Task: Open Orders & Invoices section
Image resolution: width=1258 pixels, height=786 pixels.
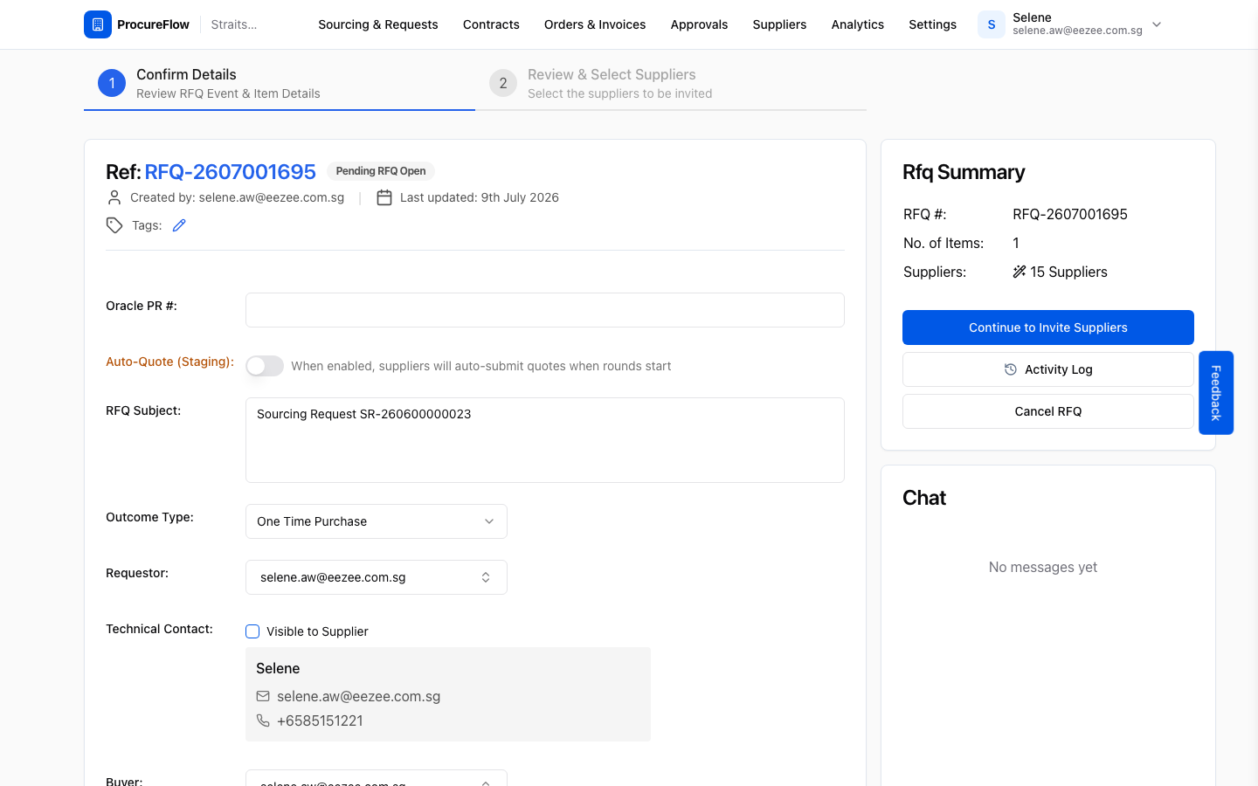Action: (x=595, y=24)
